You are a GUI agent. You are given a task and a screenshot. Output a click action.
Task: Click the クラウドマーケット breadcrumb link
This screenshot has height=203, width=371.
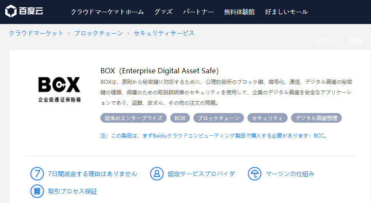(36, 33)
